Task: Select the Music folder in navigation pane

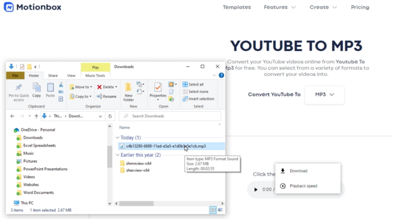Action: click(x=28, y=153)
